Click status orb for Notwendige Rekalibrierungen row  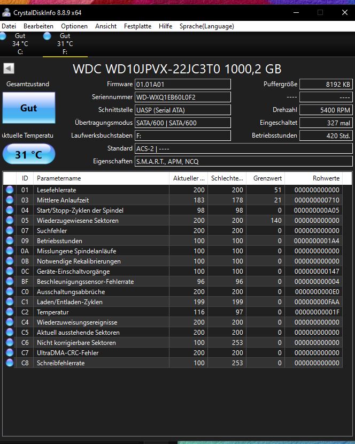coord(10,261)
